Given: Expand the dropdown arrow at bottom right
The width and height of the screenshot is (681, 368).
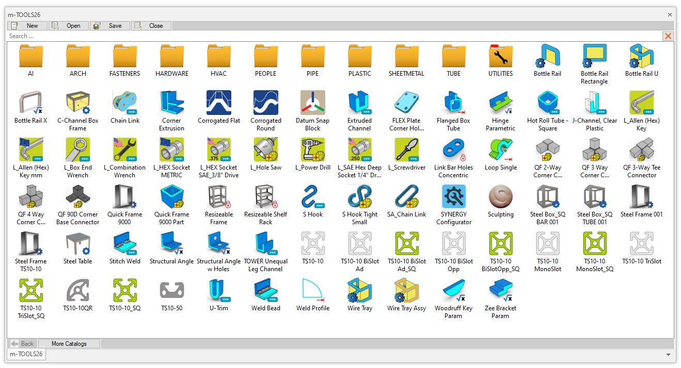Looking at the screenshot, I should pyautogui.click(x=669, y=355).
